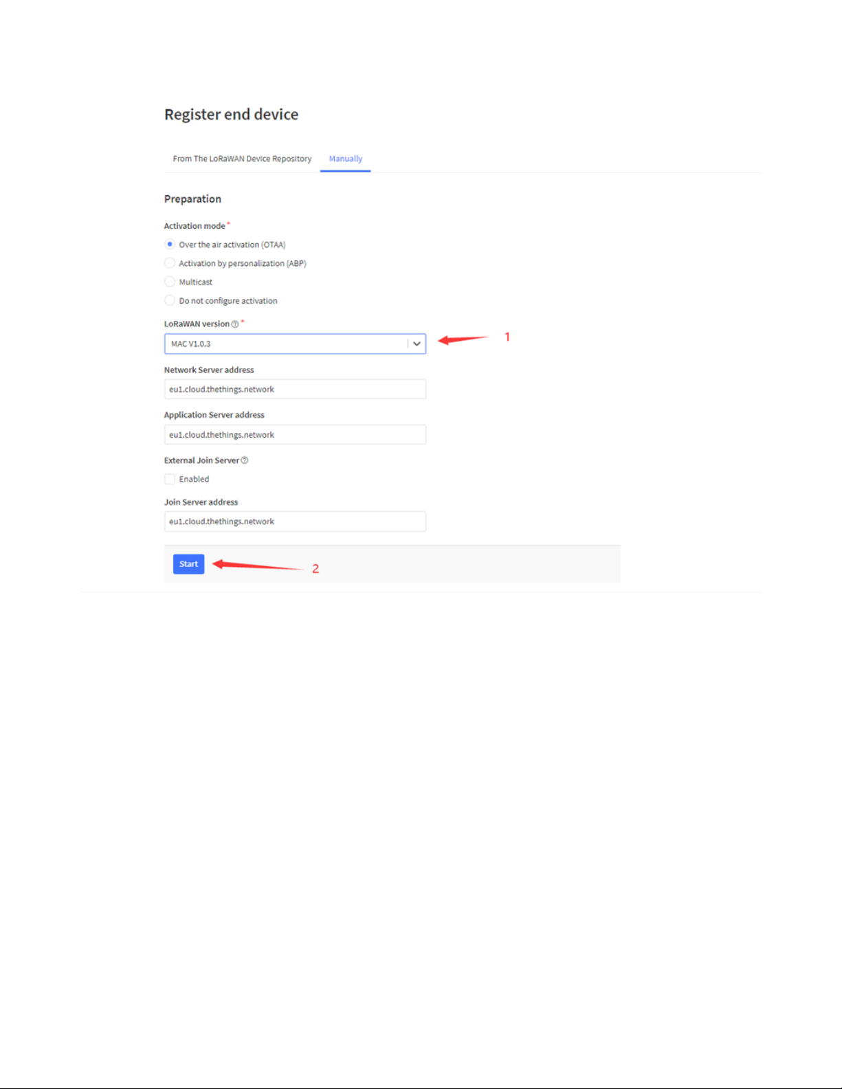
Task: Click the Activation mode label
Action: (195, 226)
